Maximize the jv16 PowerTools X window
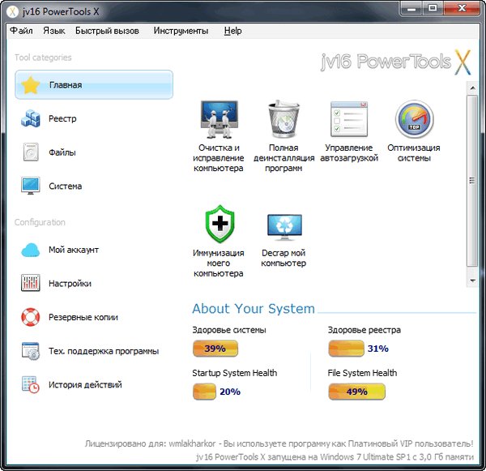Screen dimensions: 486x471 [433, 8]
